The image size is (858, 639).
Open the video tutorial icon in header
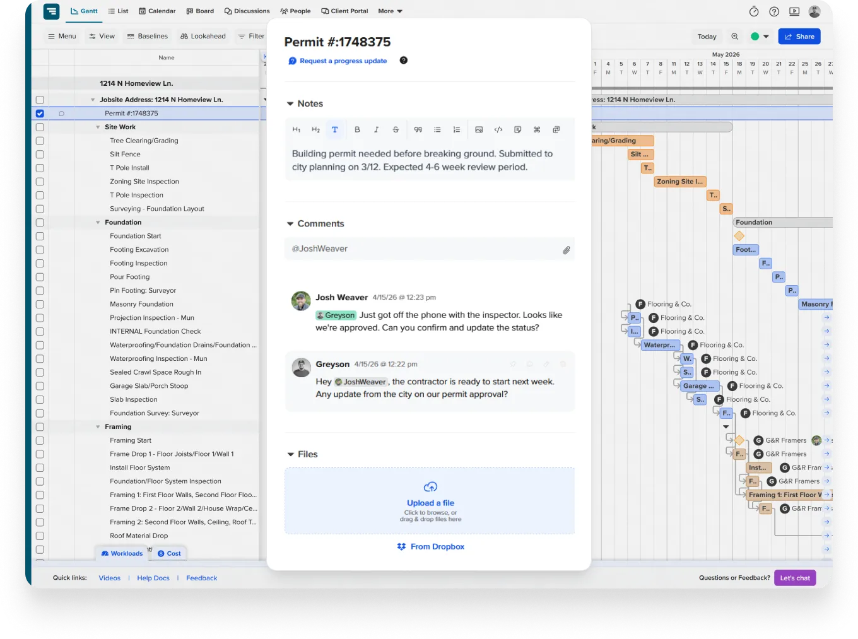point(794,11)
